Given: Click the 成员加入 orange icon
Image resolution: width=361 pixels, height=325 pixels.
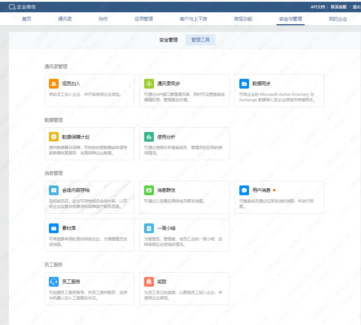Looking at the screenshot, I should point(54,84).
